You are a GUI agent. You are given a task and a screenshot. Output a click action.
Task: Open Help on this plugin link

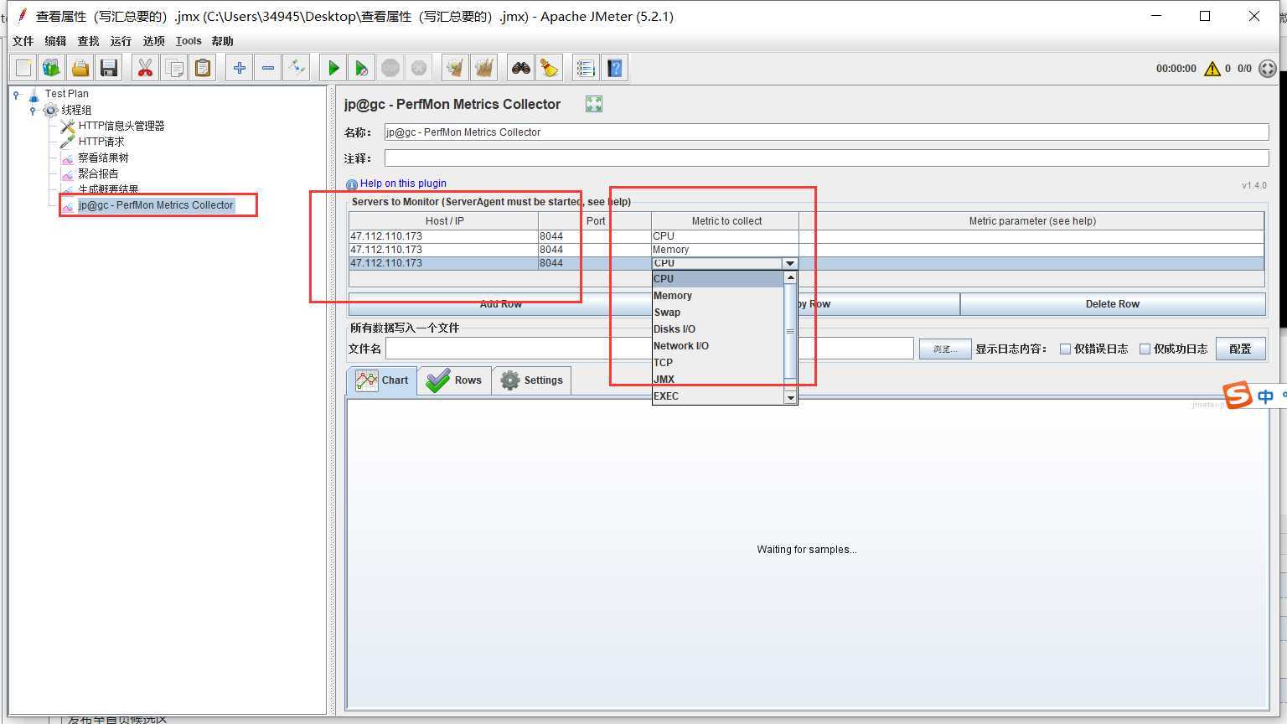click(403, 184)
